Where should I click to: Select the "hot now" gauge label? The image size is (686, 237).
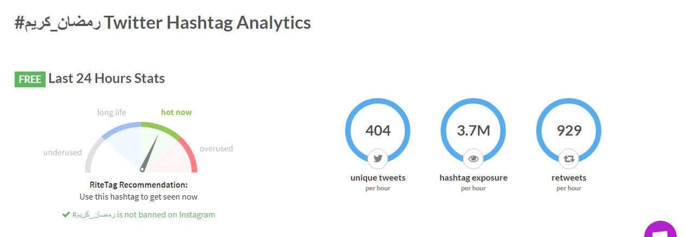(x=176, y=112)
